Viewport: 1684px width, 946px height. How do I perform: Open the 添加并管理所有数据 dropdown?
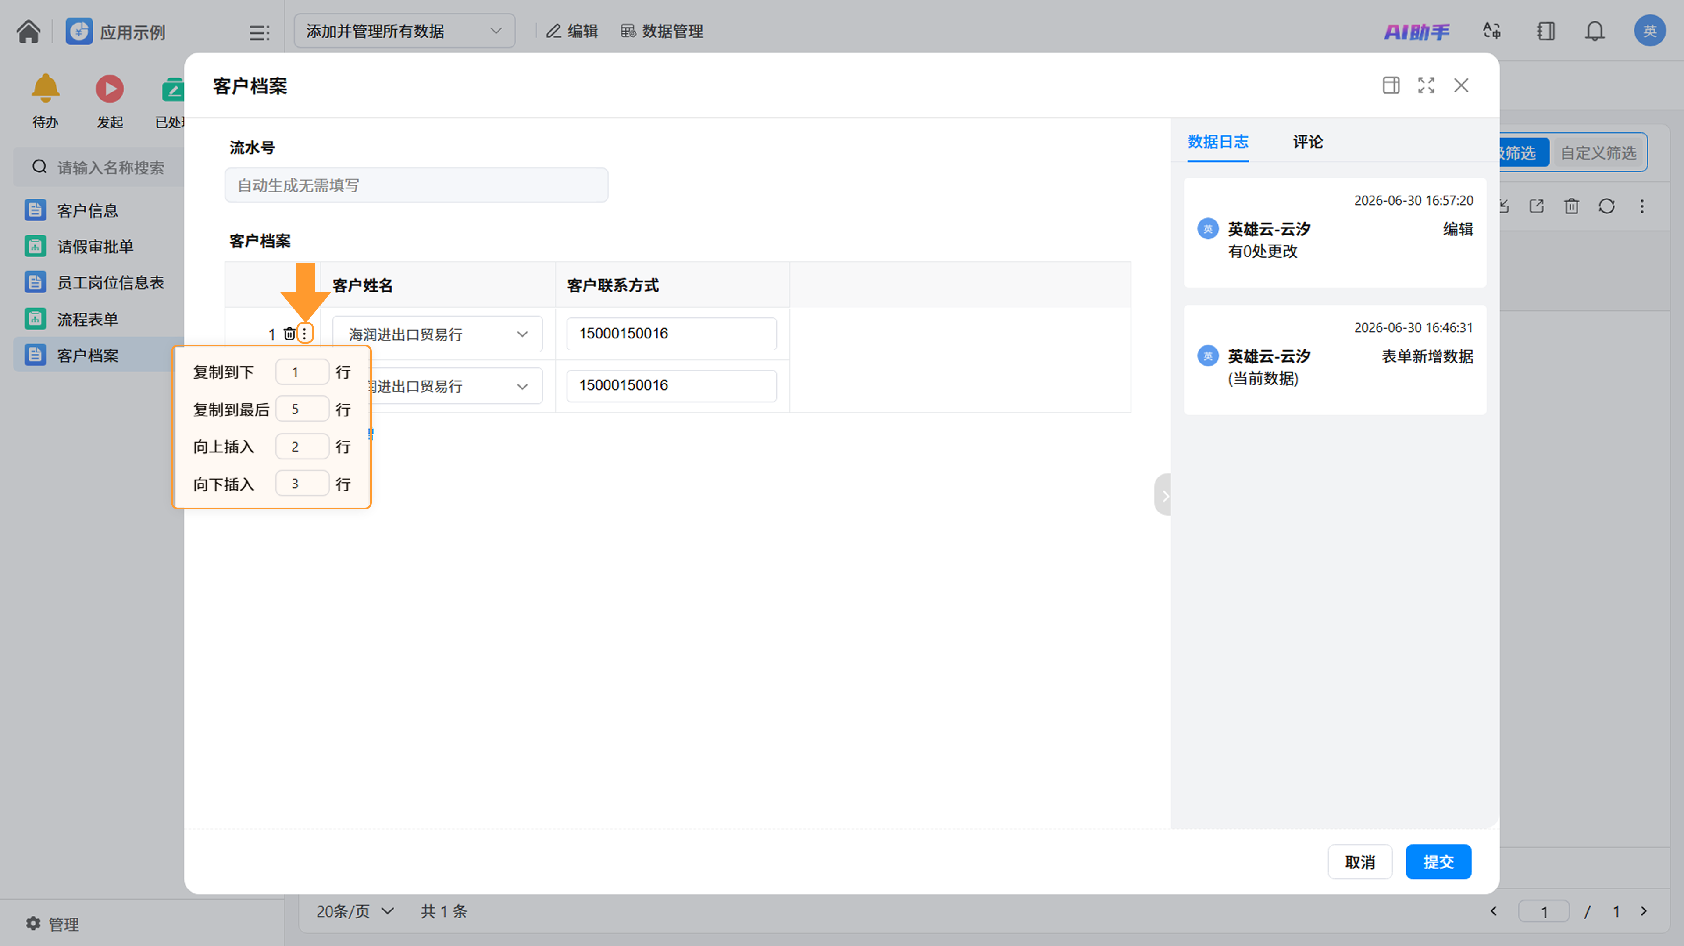click(404, 31)
